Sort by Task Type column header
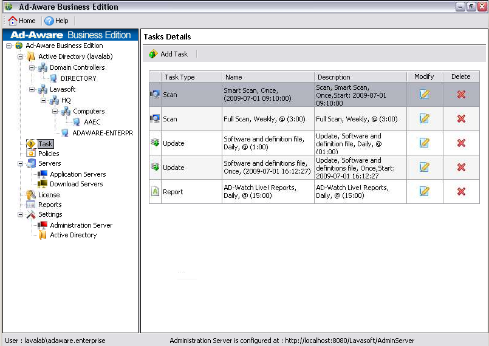 point(191,76)
